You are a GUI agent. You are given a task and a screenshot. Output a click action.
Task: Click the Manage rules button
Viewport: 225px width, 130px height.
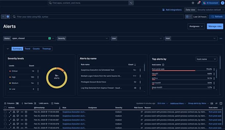215,26
